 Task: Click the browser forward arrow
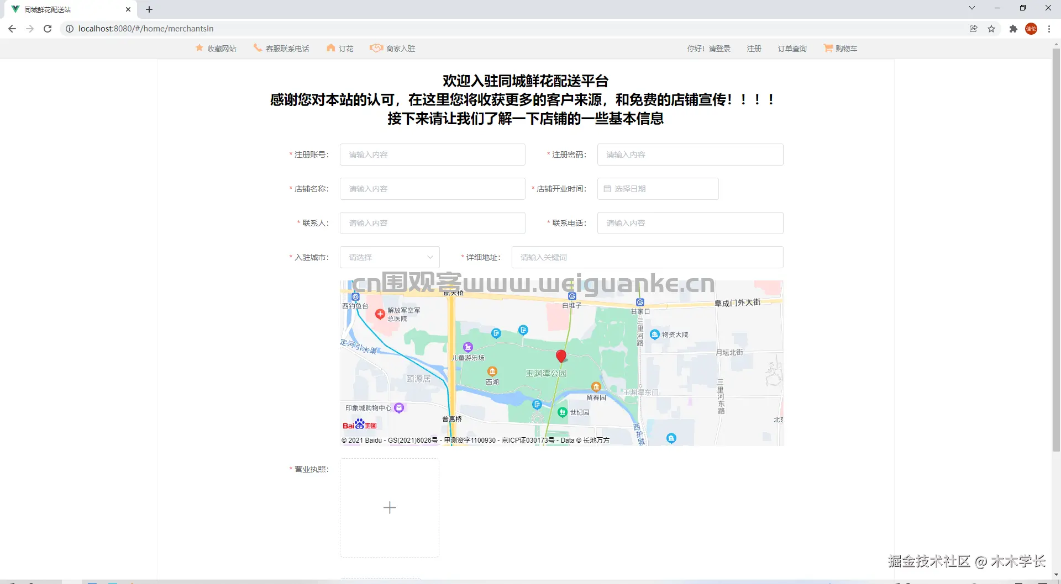[30, 29]
